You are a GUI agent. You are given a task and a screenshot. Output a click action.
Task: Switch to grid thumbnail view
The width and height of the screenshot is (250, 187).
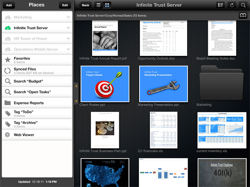(107, 5)
